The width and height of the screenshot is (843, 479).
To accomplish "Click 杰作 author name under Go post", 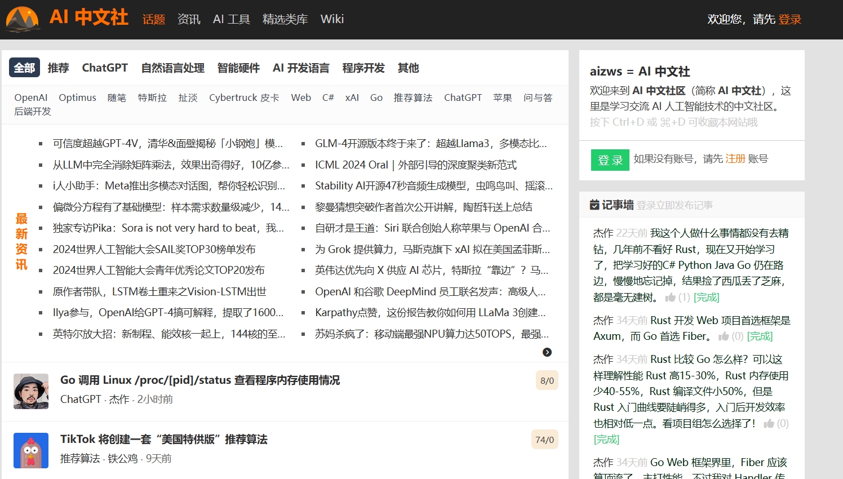I will 119,400.
